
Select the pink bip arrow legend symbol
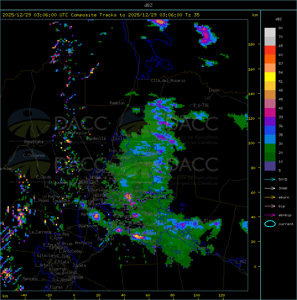click(270, 206)
